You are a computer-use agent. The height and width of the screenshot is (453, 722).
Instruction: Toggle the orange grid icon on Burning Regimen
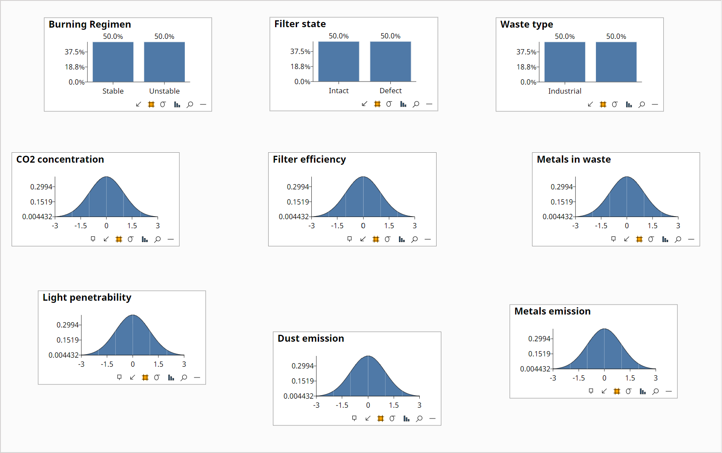click(x=151, y=104)
